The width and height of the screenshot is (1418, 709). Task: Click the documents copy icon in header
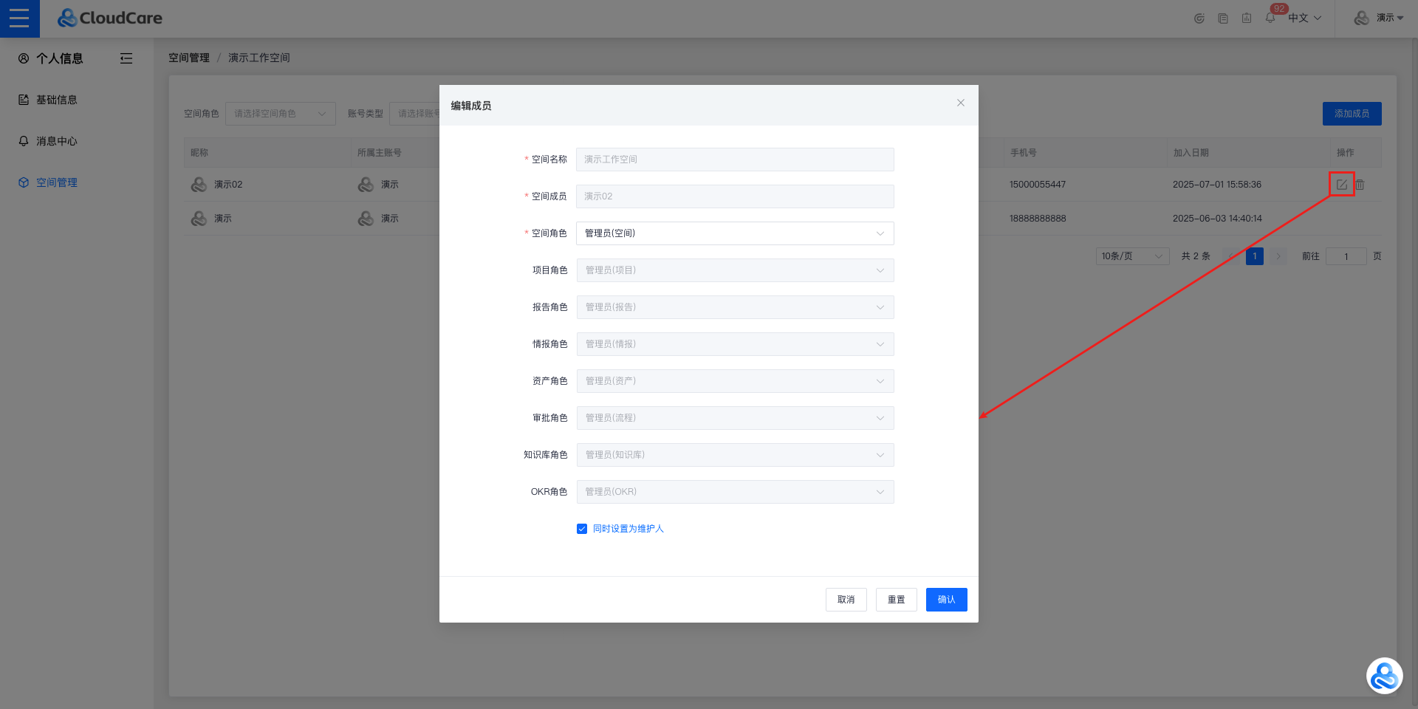1223,18
